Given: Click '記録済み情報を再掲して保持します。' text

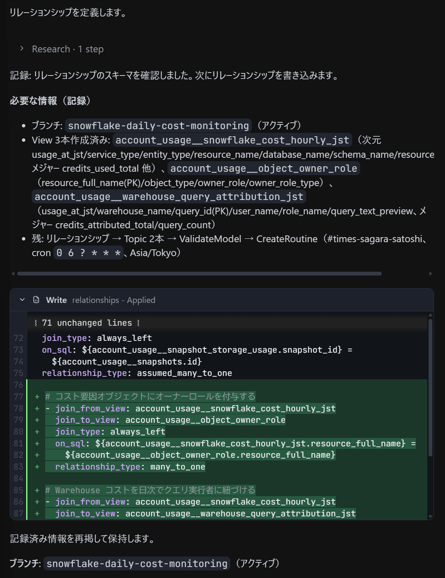Looking at the screenshot, I should [x=83, y=539].
